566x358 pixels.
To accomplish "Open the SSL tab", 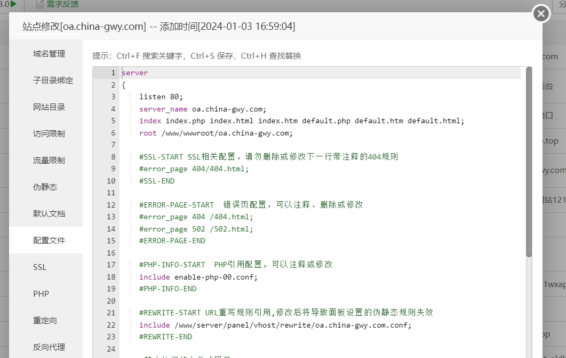I will tap(39, 267).
